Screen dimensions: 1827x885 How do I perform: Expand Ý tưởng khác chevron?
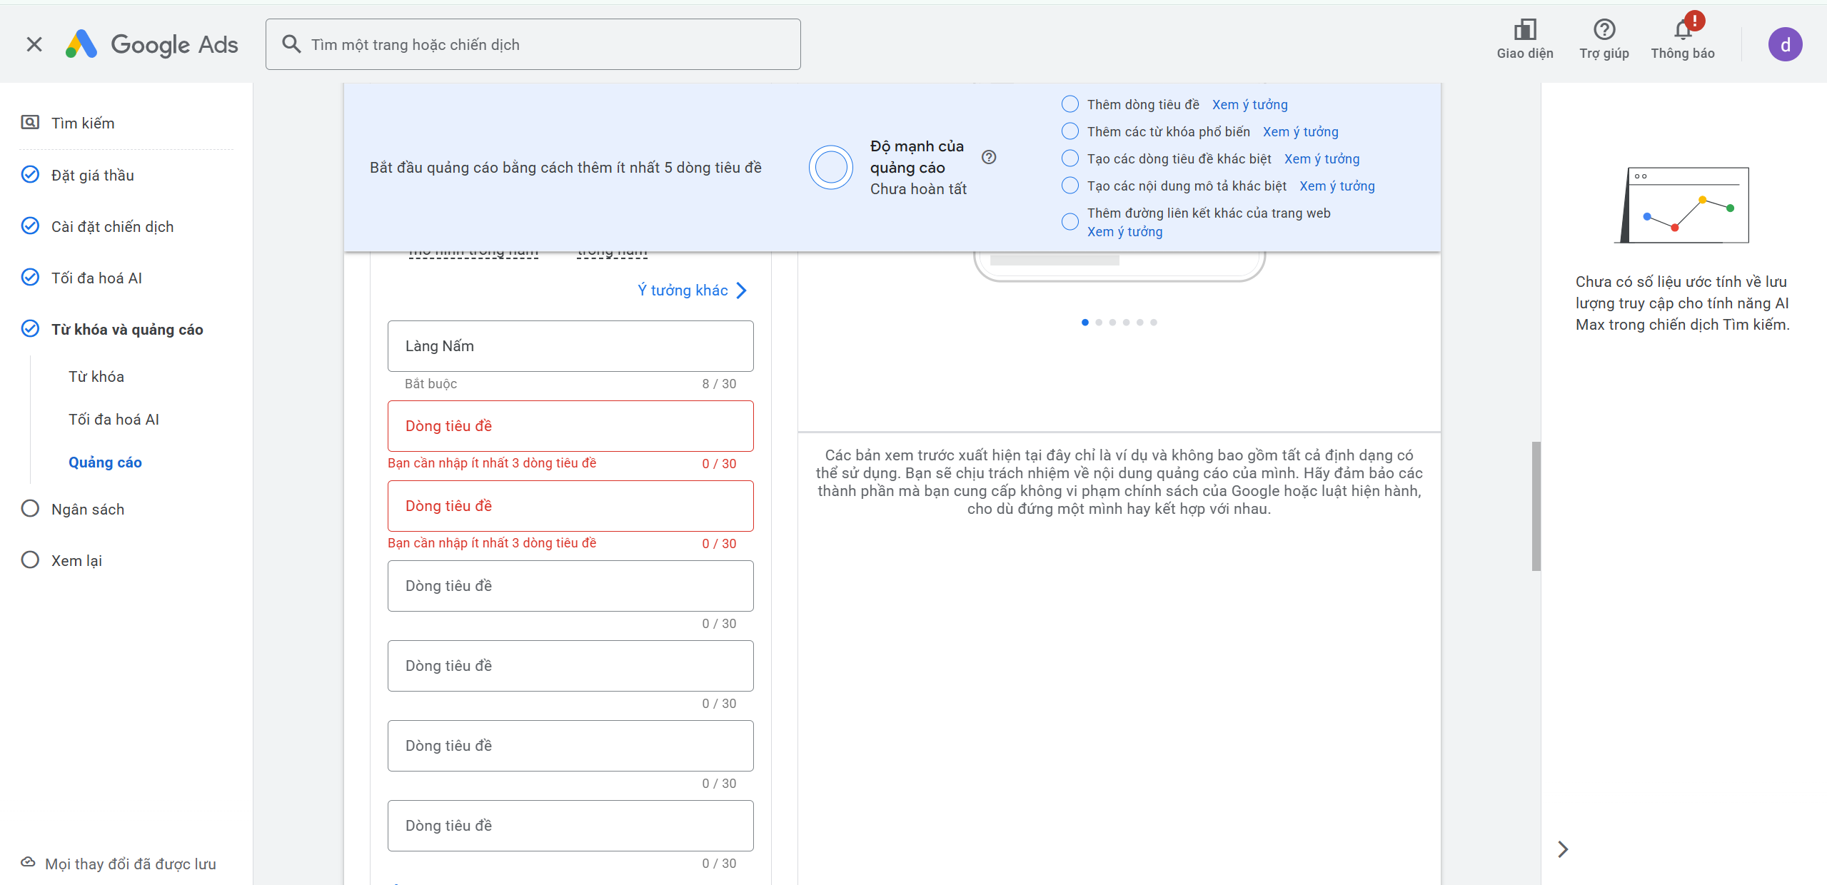click(x=742, y=290)
